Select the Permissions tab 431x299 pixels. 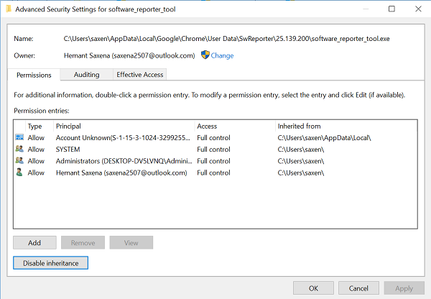(34, 74)
